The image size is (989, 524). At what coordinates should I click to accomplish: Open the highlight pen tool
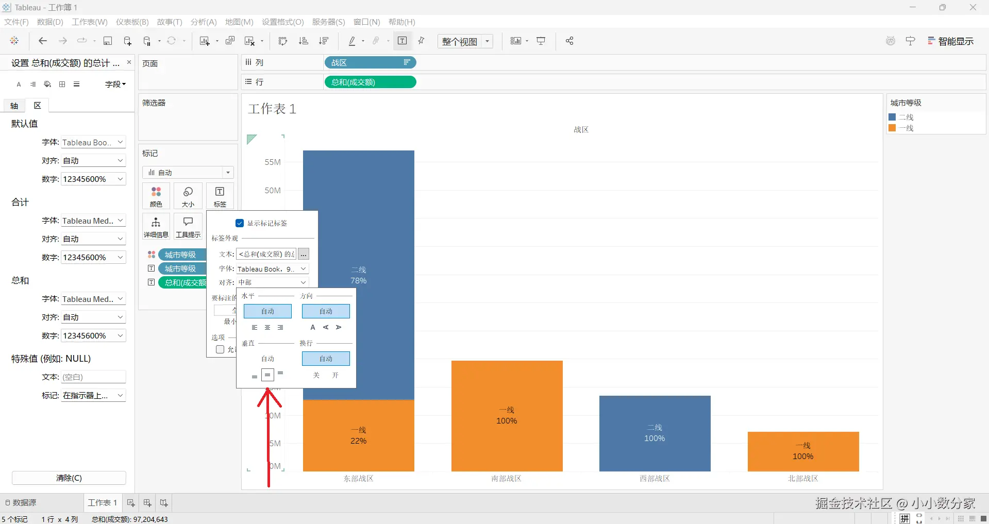pyautogui.click(x=353, y=41)
